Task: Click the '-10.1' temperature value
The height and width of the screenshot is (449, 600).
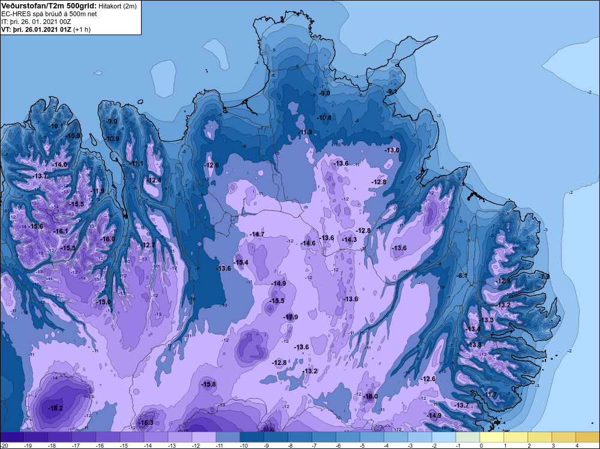Action: pyautogui.click(x=56, y=126)
